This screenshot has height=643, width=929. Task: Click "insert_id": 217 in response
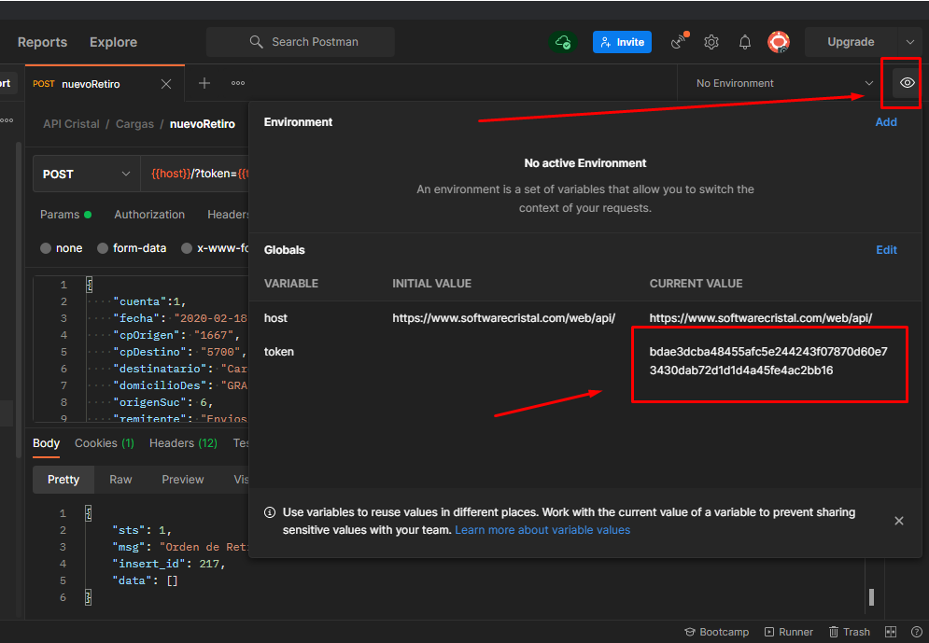(168, 564)
